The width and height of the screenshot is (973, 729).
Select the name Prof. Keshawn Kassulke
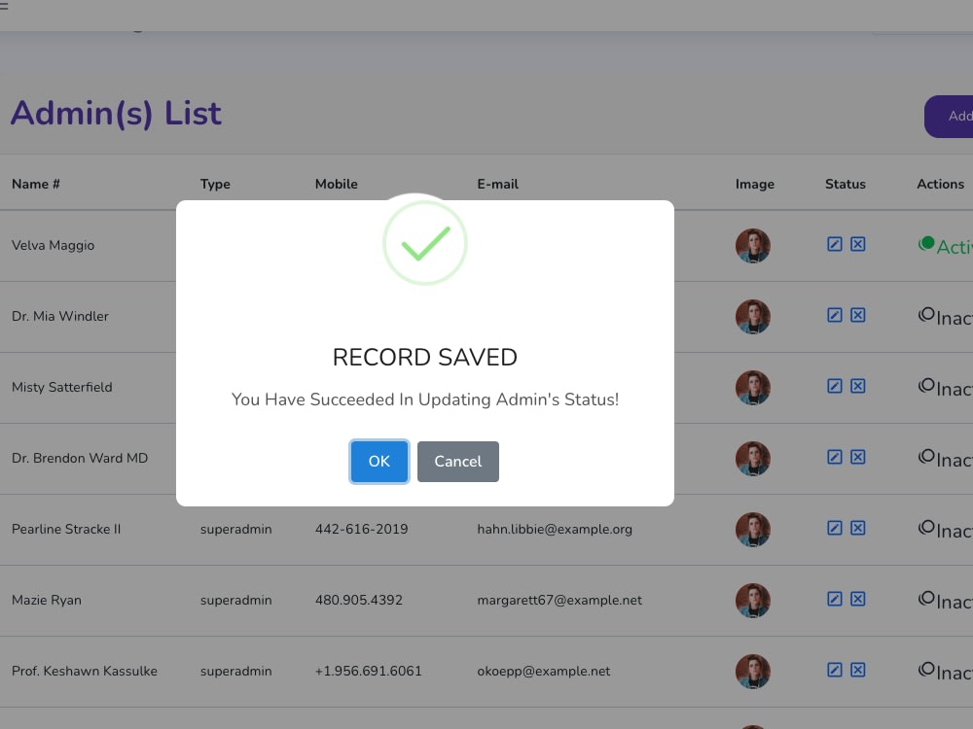click(85, 672)
